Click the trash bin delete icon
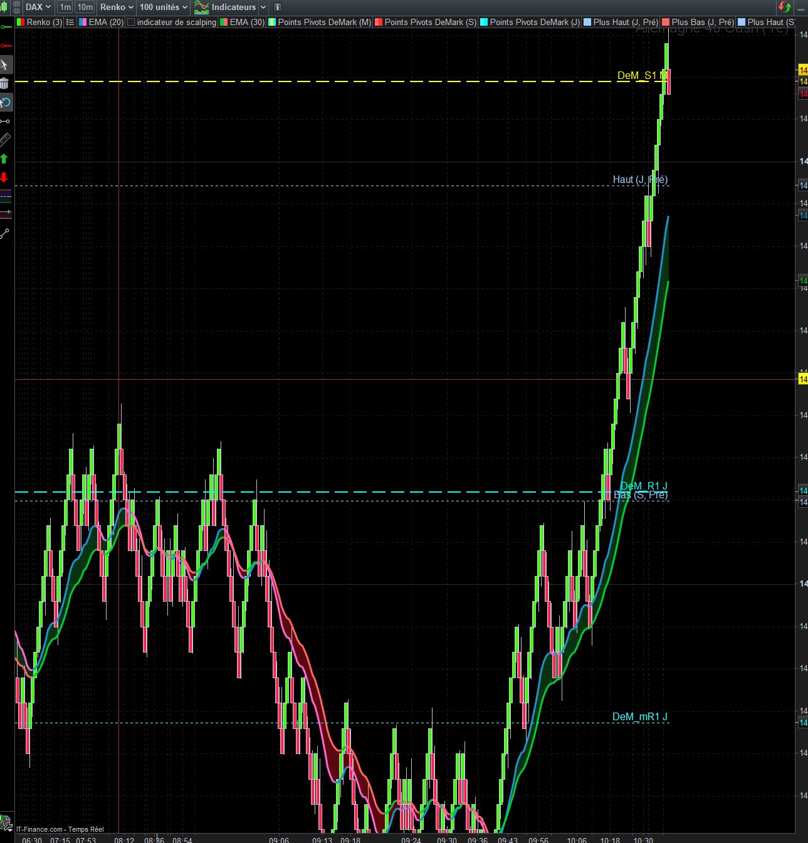Image resolution: width=808 pixels, height=843 pixels. (x=5, y=83)
